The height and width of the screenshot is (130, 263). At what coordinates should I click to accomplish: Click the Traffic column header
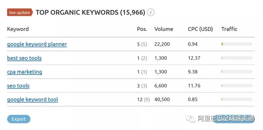pos(229,29)
